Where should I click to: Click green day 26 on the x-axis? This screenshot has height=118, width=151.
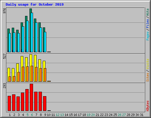[119, 115]
